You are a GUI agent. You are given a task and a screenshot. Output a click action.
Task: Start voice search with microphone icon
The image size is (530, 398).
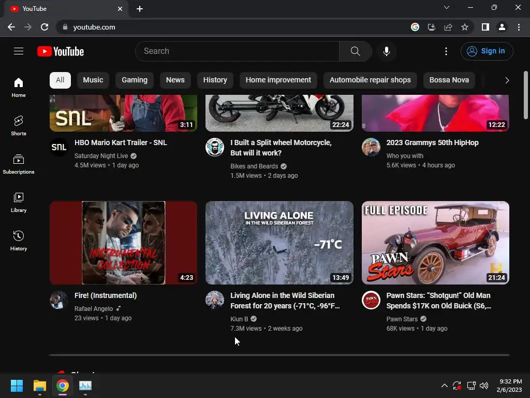coord(386,51)
